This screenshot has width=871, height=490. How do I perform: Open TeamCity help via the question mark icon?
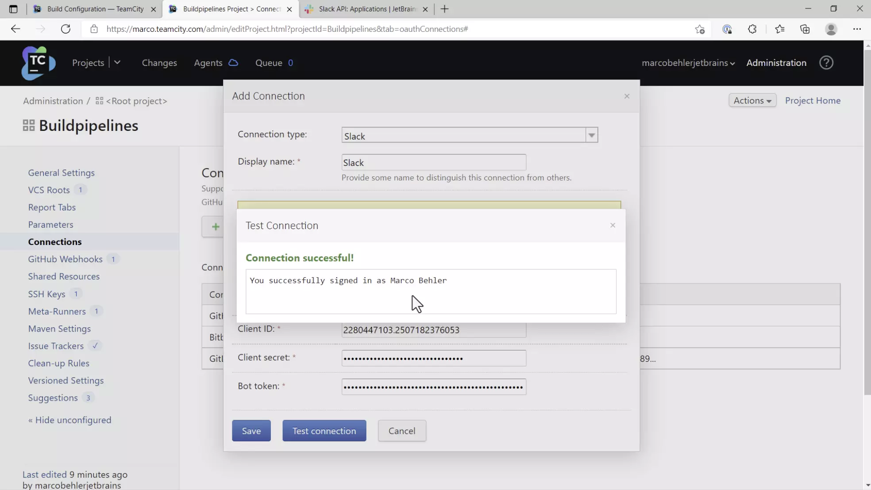coord(826,62)
